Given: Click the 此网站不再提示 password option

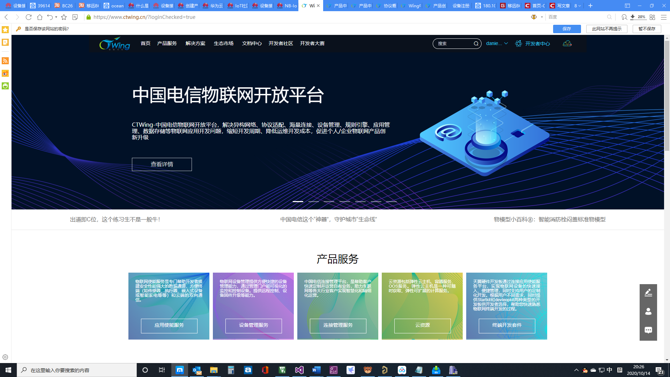Looking at the screenshot, I should click(x=606, y=29).
